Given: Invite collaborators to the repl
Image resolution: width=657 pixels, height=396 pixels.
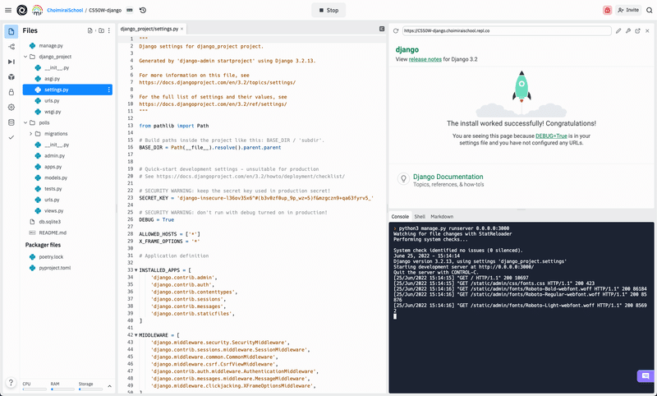Looking at the screenshot, I should pyautogui.click(x=628, y=10).
